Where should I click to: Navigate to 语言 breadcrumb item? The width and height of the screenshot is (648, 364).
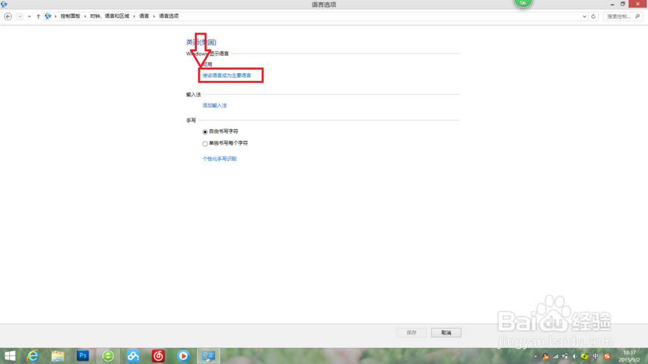click(x=145, y=16)
